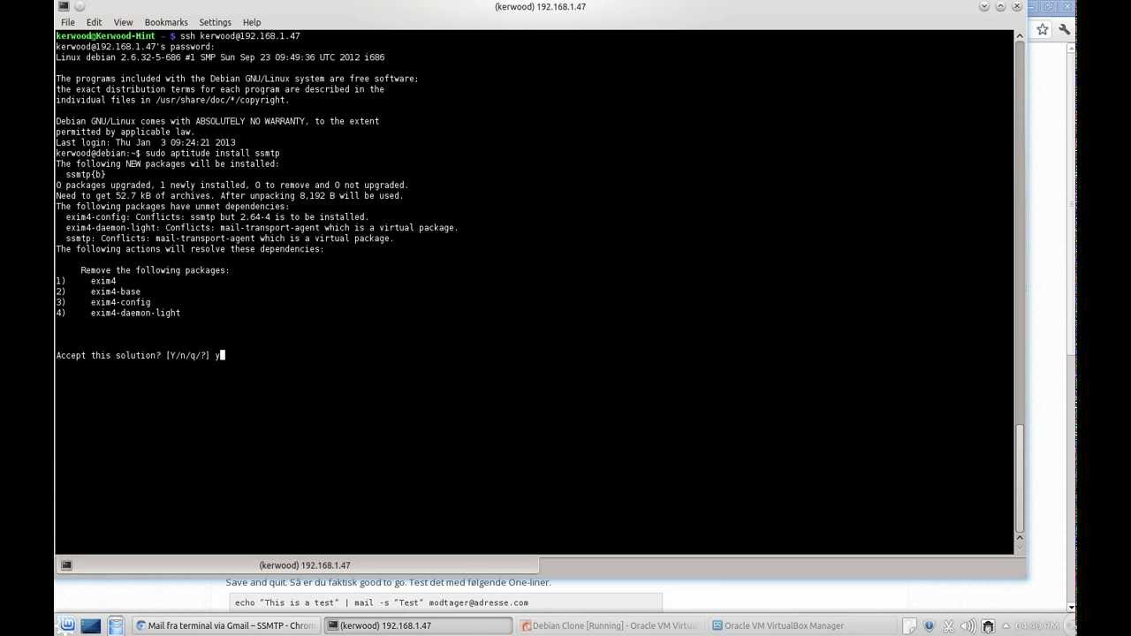1131x636 pixels.
Task: Click the 'ssmtp{b}' package line
Action: pos(86,175)
